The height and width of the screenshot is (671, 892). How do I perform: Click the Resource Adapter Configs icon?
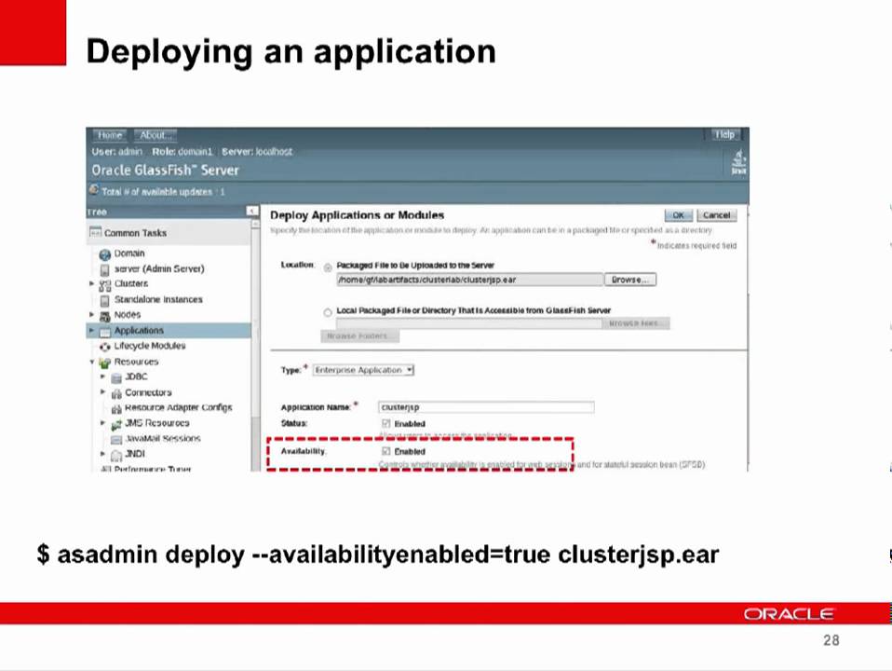(116, 409)
